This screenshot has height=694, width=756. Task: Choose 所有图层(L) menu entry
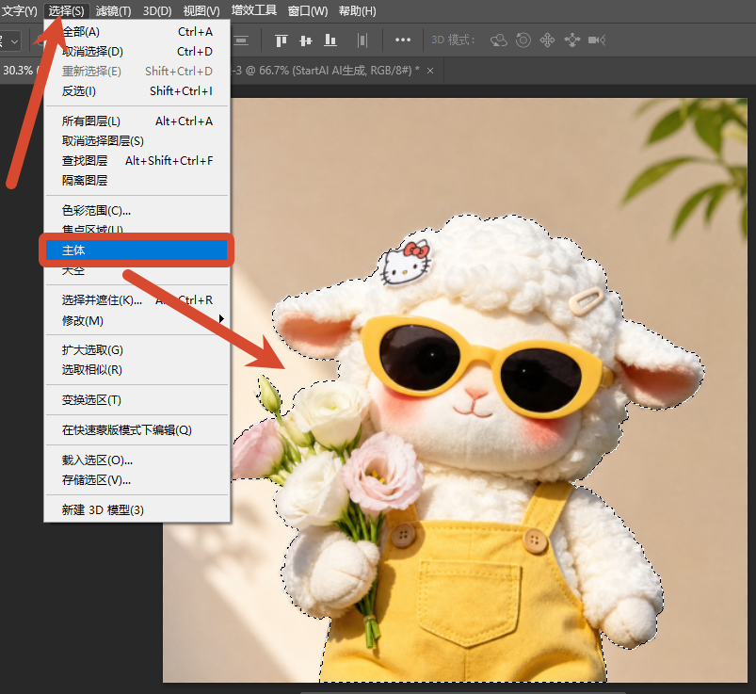click(137, 121)
